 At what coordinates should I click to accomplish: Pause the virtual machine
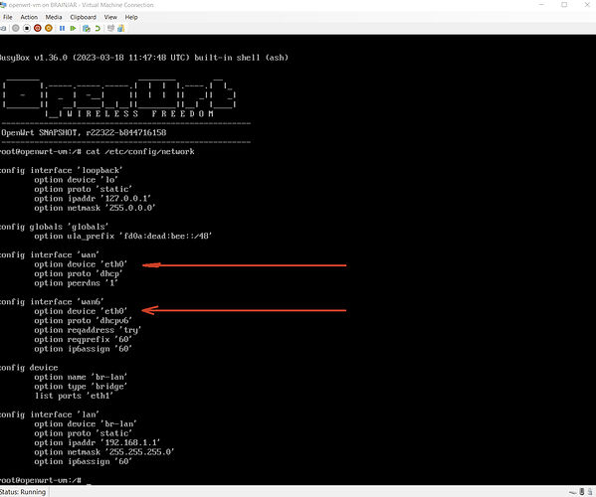tap(62, 28)
